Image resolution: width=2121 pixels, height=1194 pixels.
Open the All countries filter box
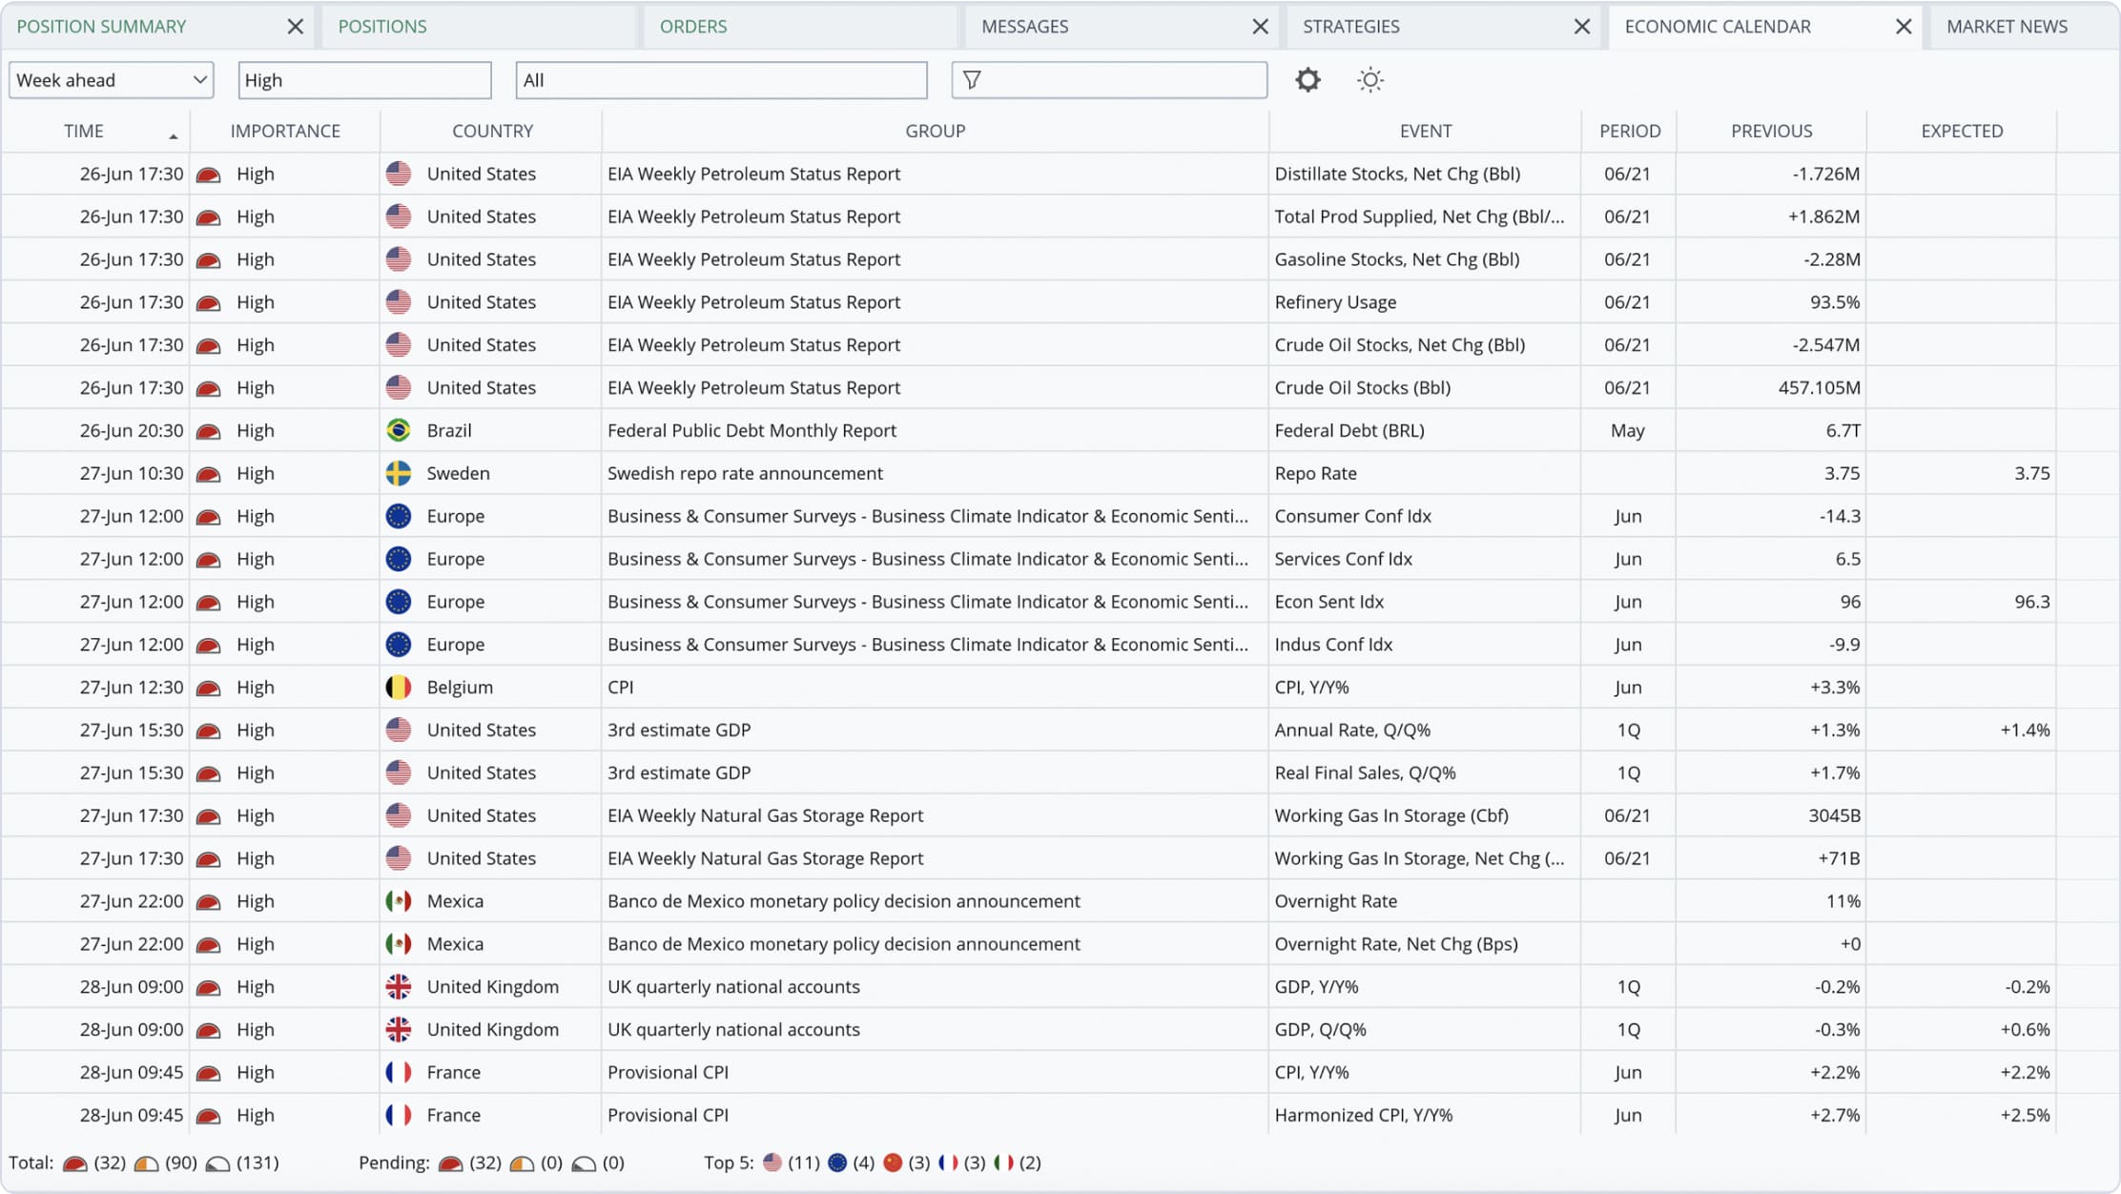[721, 80]
